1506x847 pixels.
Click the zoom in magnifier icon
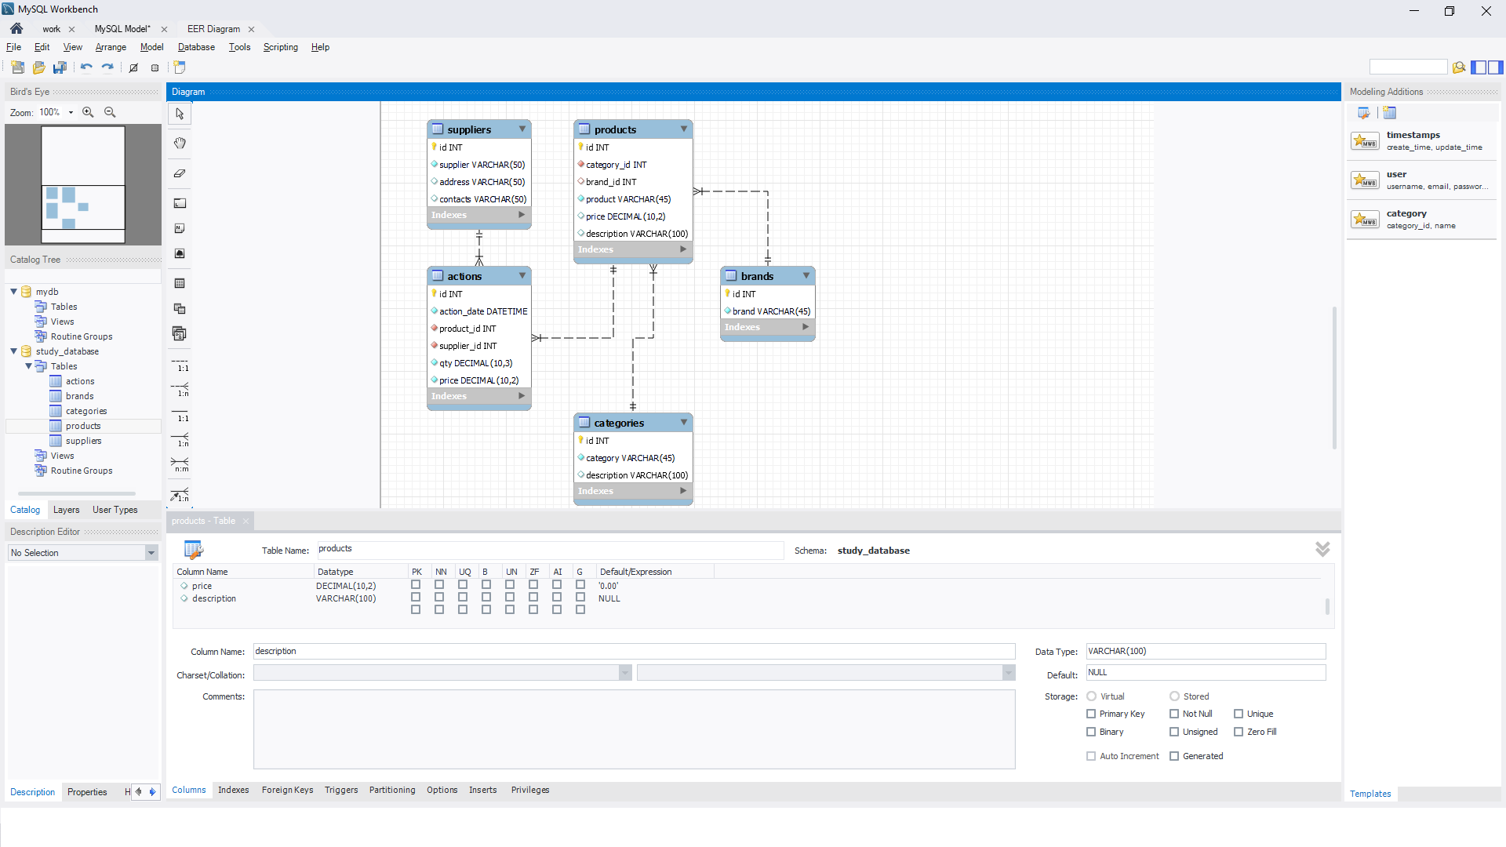tap(88, 112)
